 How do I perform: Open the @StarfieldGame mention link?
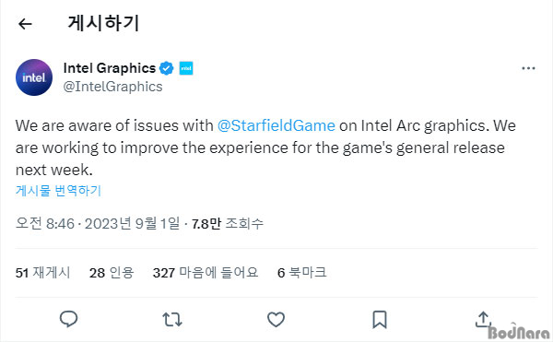(276, 125)
